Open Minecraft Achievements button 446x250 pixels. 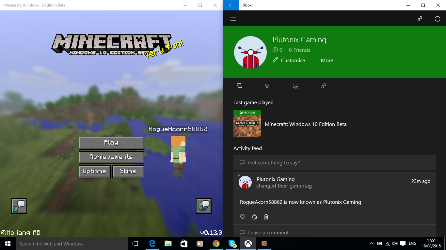111,157
